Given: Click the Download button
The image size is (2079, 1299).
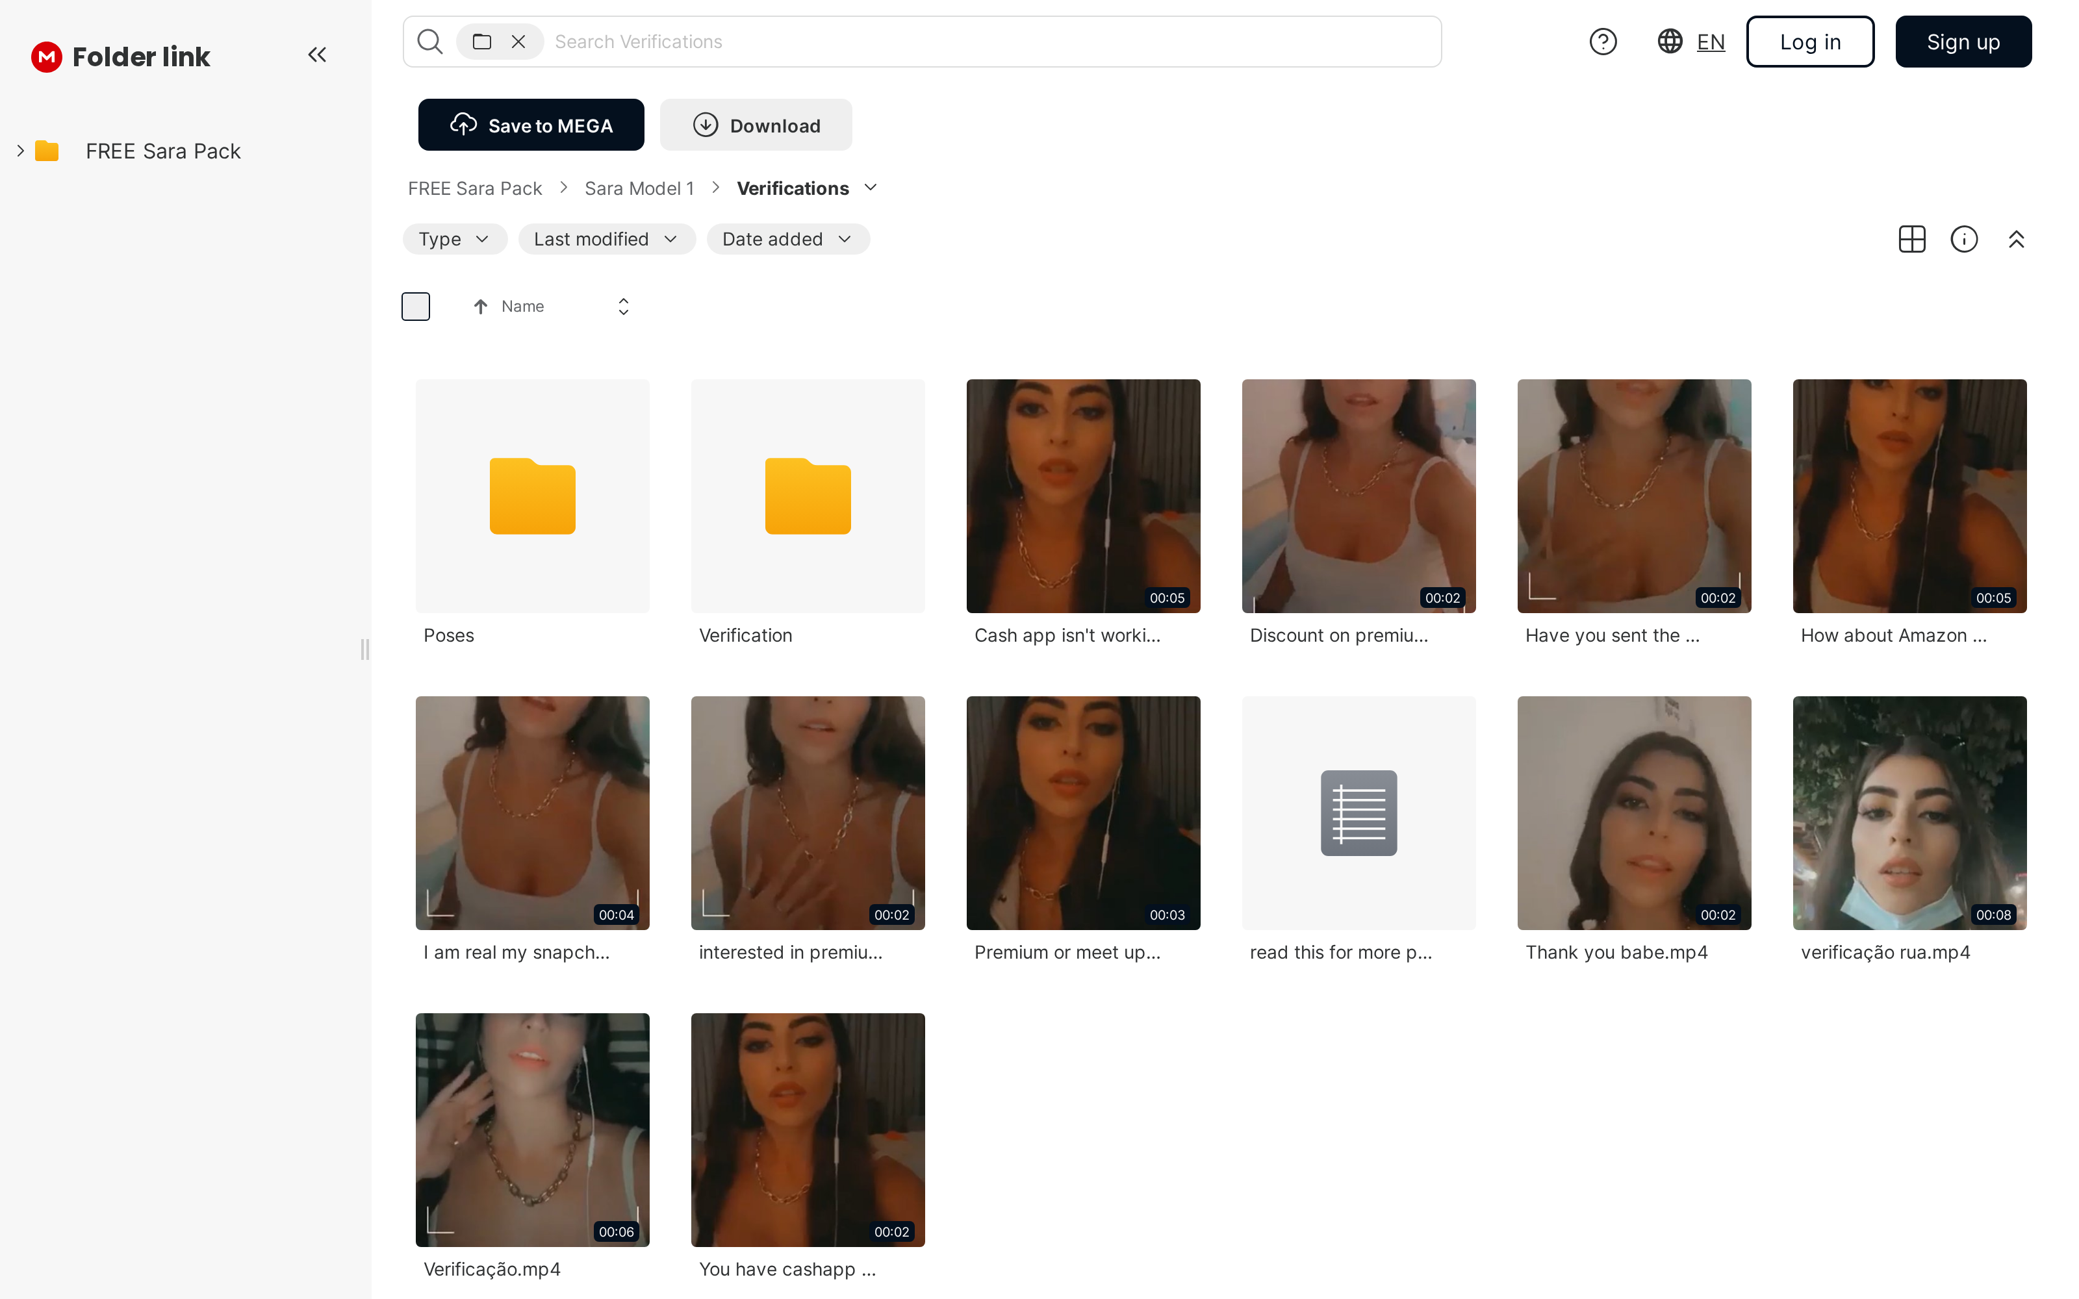Looking at the screenshot, I should (x=756, y=125).
